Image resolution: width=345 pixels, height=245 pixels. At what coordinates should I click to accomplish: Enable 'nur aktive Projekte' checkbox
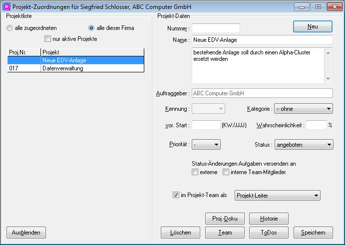48,39
